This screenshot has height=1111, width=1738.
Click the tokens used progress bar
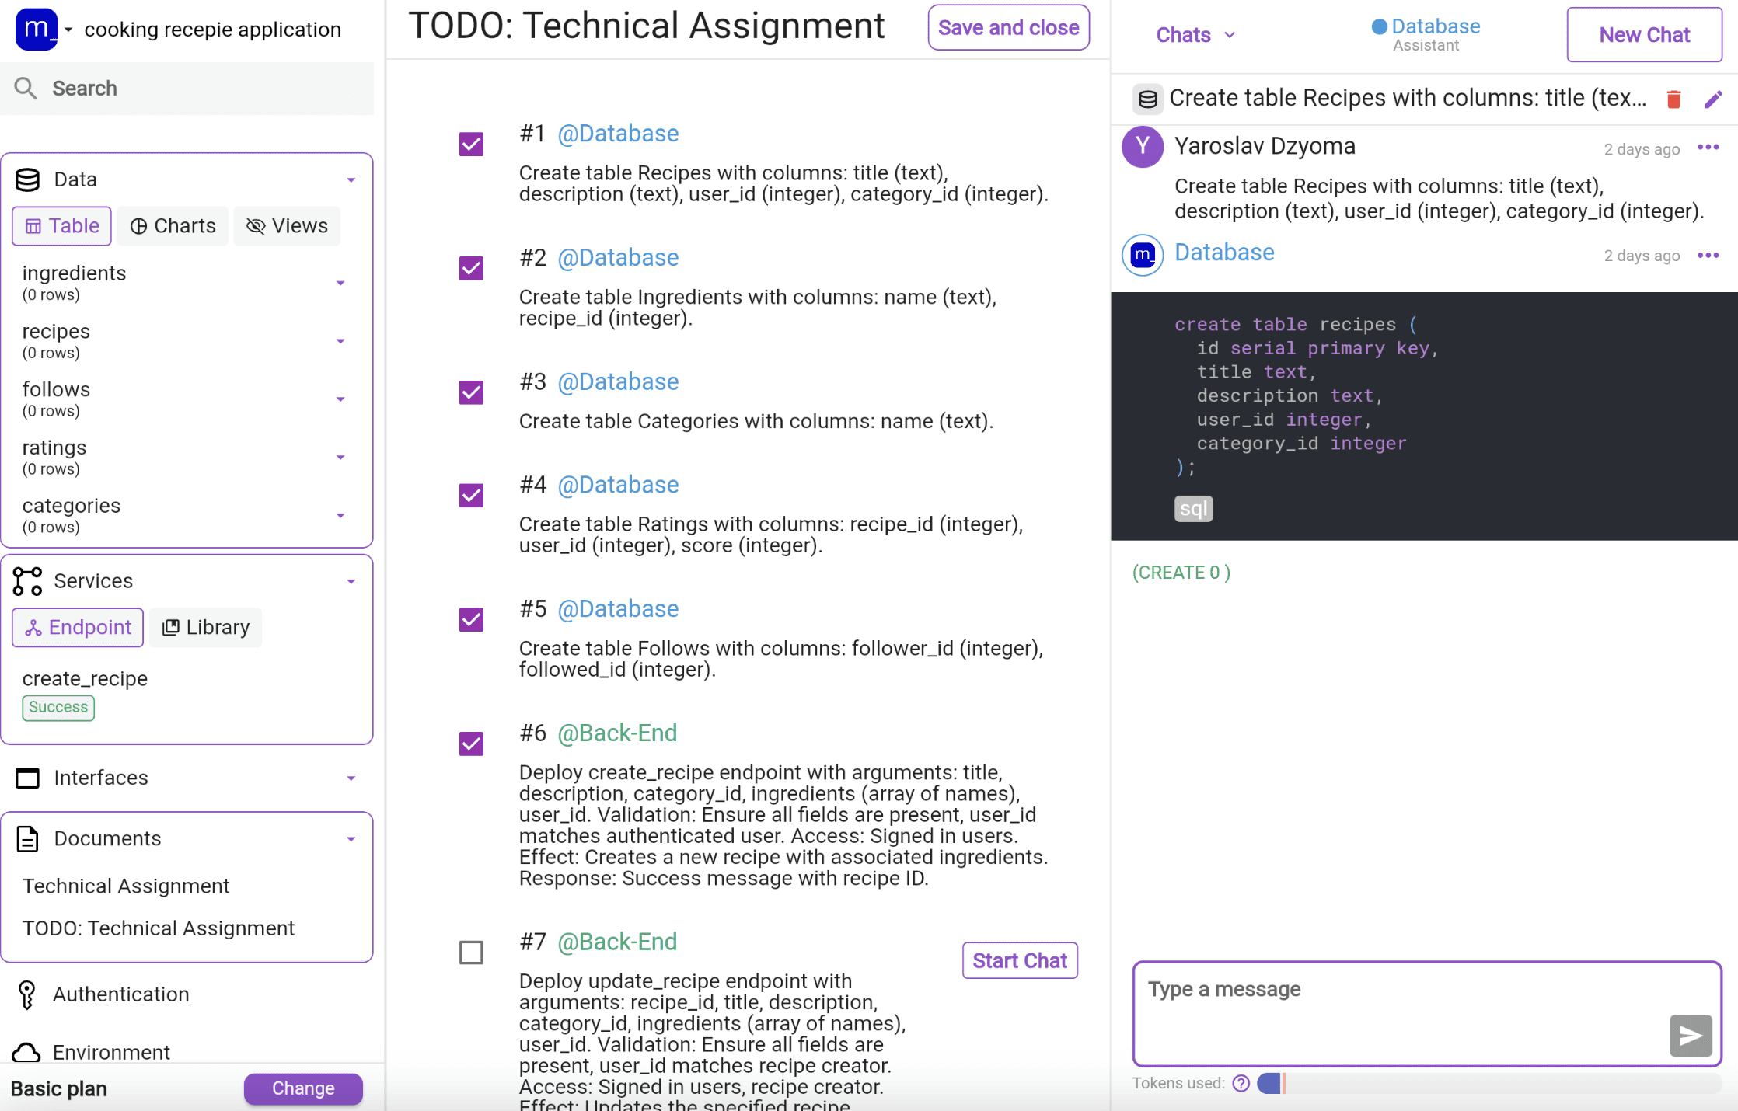(1488, 1083)
